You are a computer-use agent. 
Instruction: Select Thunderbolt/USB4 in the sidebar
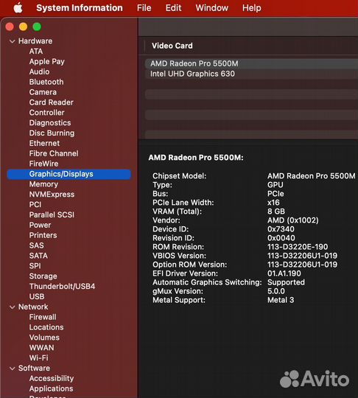[x=62, y=286]
